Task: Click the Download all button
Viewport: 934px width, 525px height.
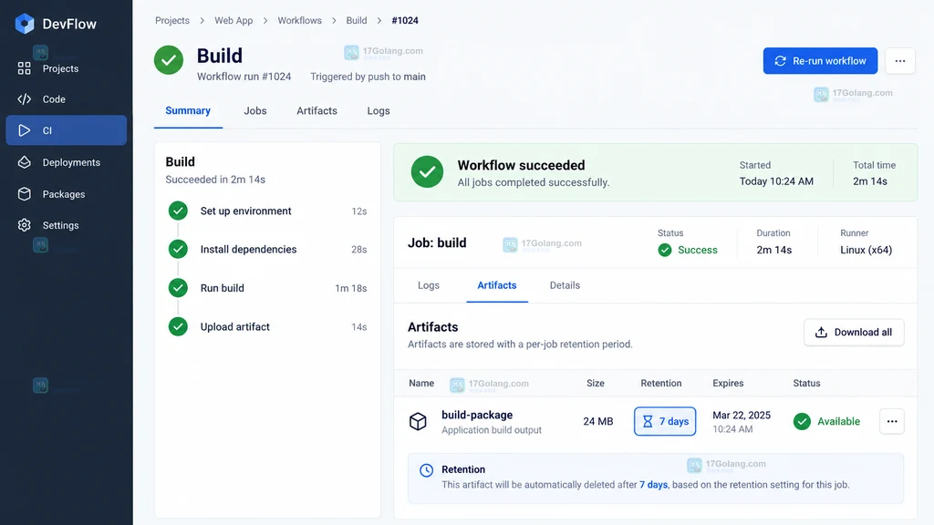Action: [854, 332]
